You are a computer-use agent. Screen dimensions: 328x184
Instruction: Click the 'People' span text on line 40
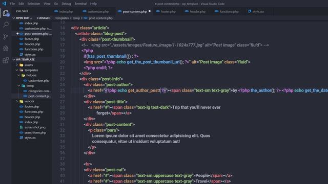click(x=202, y=176)
